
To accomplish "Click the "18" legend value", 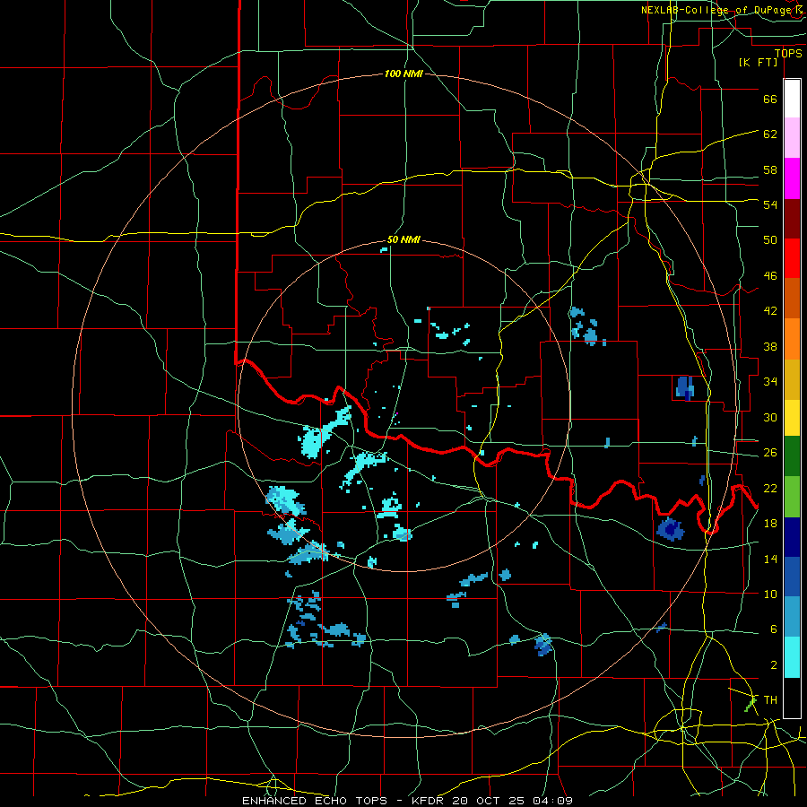I will 770,524.
